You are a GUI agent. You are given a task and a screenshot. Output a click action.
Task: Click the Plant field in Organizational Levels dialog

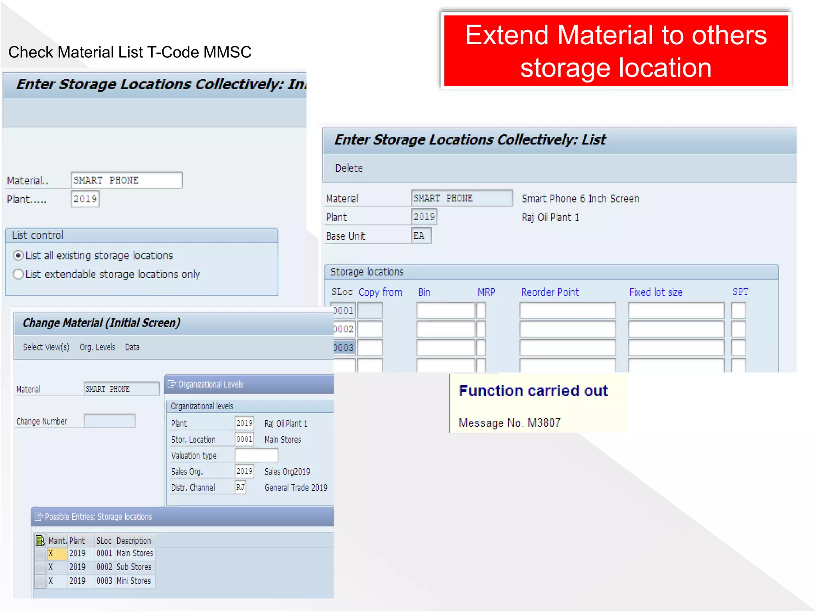tap(244, 423)
